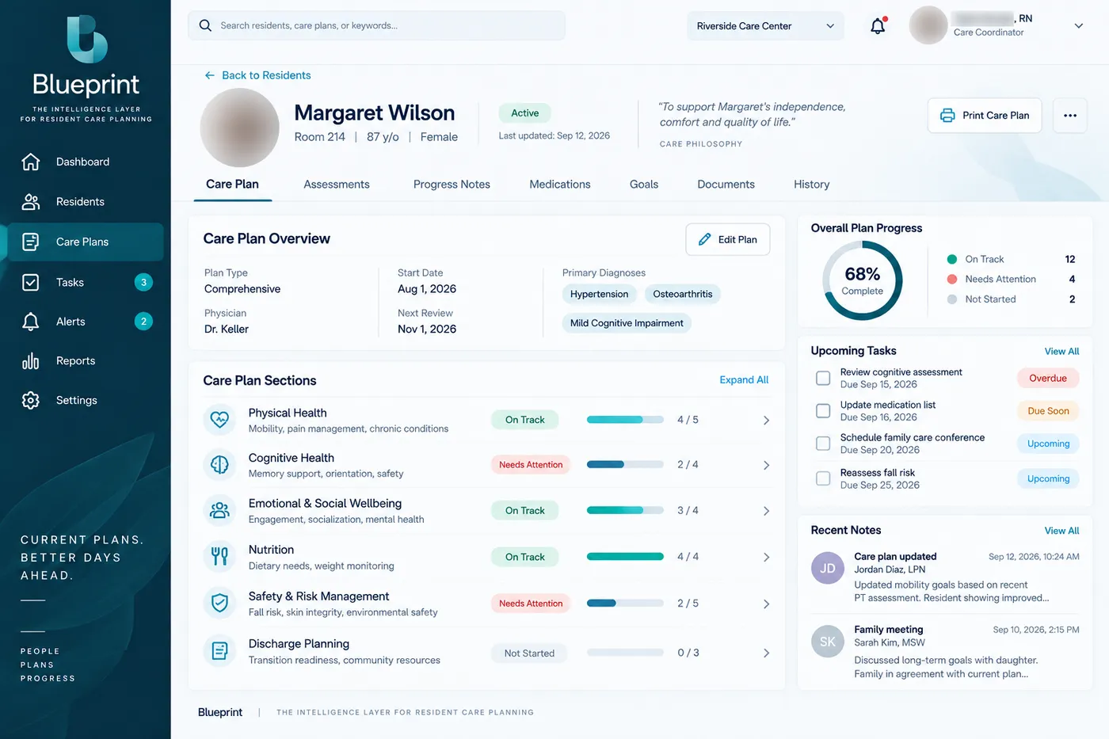Open the History tab
Screen dimensions: 1109x739
pyautogui.click(x=812, y=185)
